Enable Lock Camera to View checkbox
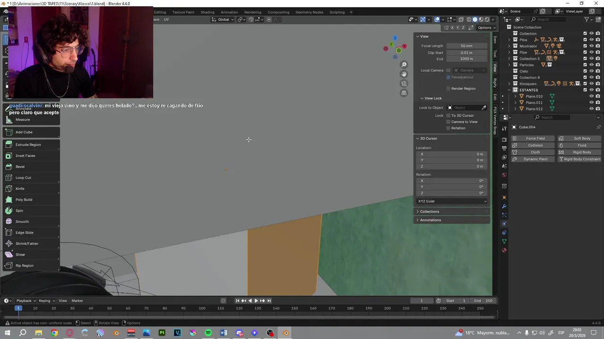 [448, 122]
